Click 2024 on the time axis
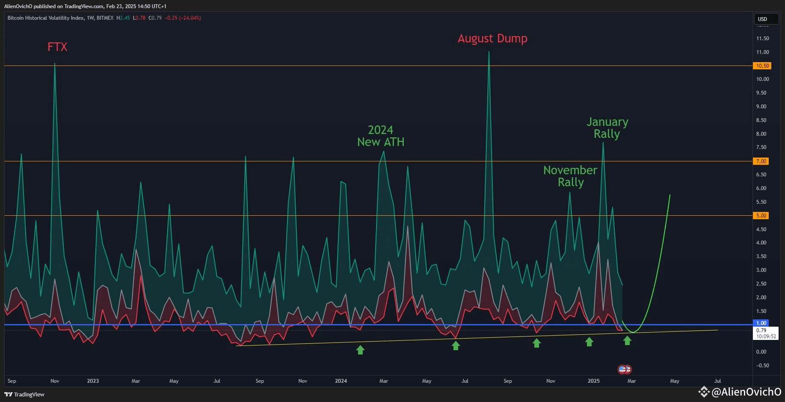 [x=341, y=381]
